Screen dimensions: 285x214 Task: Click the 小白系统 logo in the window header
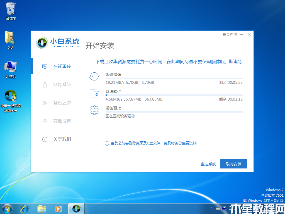(x=58, y=43)
